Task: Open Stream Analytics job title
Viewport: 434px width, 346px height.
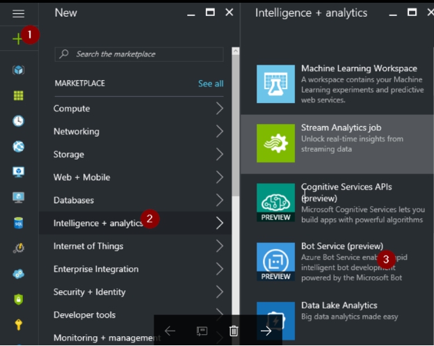Action: 341,127
